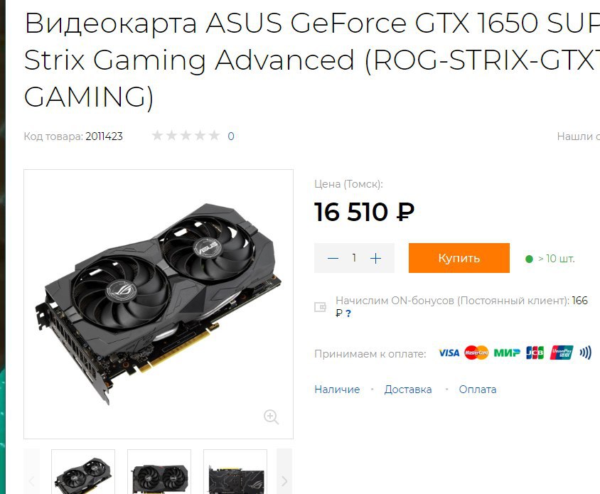Open the Доставка link
The height and width of the screenshot is (494, 600).
coord(408,390)
